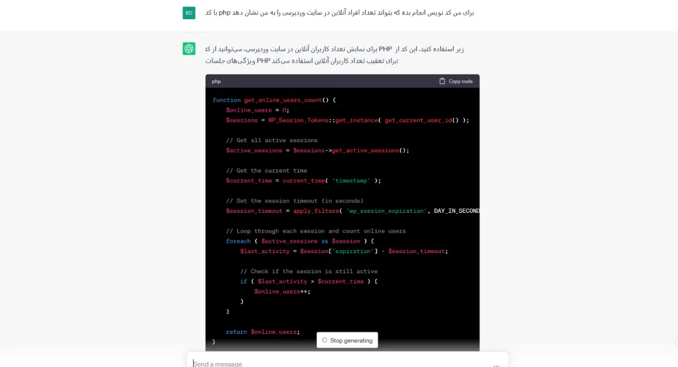Click current_time( 'timestamp' ) line

pyautogui.click(x=303, y=181)
